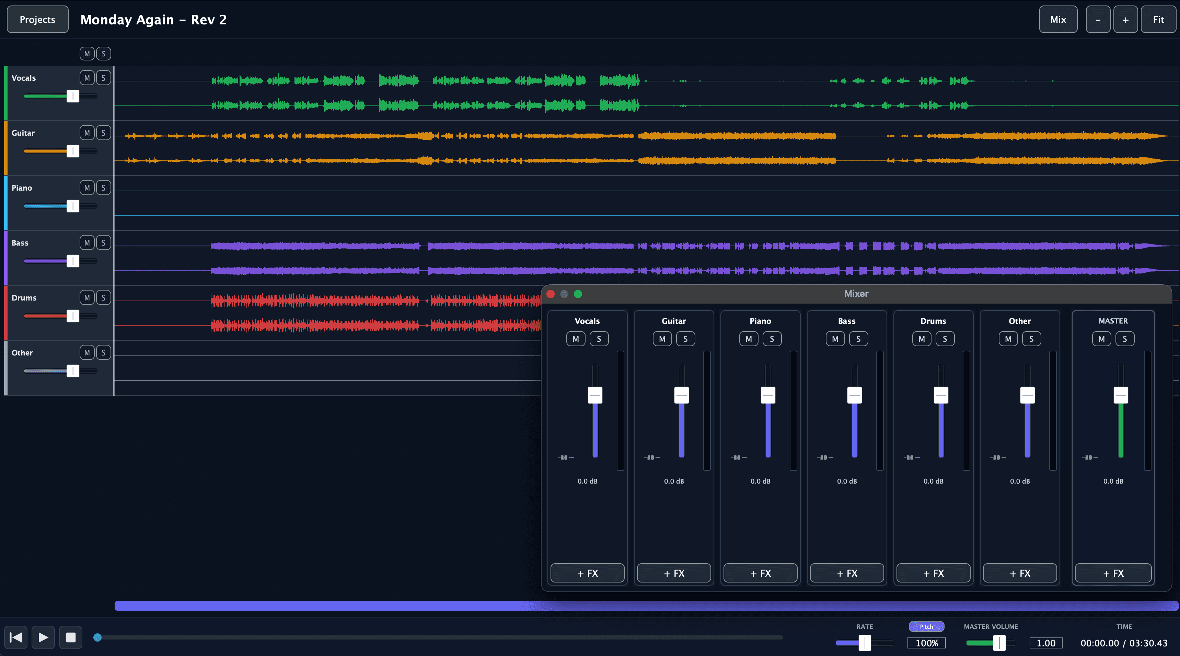The height and width of the screenshot is (656, 1180).
Task: Click the Vocals track volume slider handle
Action: [x=73, y=96]
